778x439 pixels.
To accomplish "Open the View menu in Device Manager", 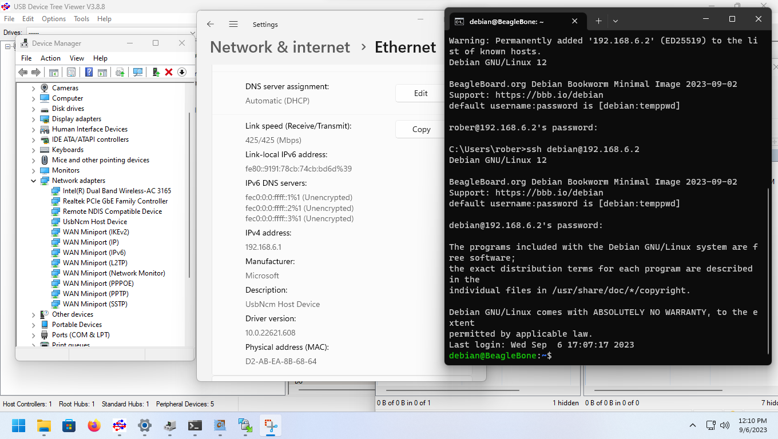I will [x=77, y=58].
